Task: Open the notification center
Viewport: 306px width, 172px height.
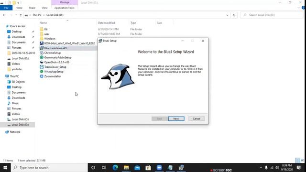Action: coord(298,168)
